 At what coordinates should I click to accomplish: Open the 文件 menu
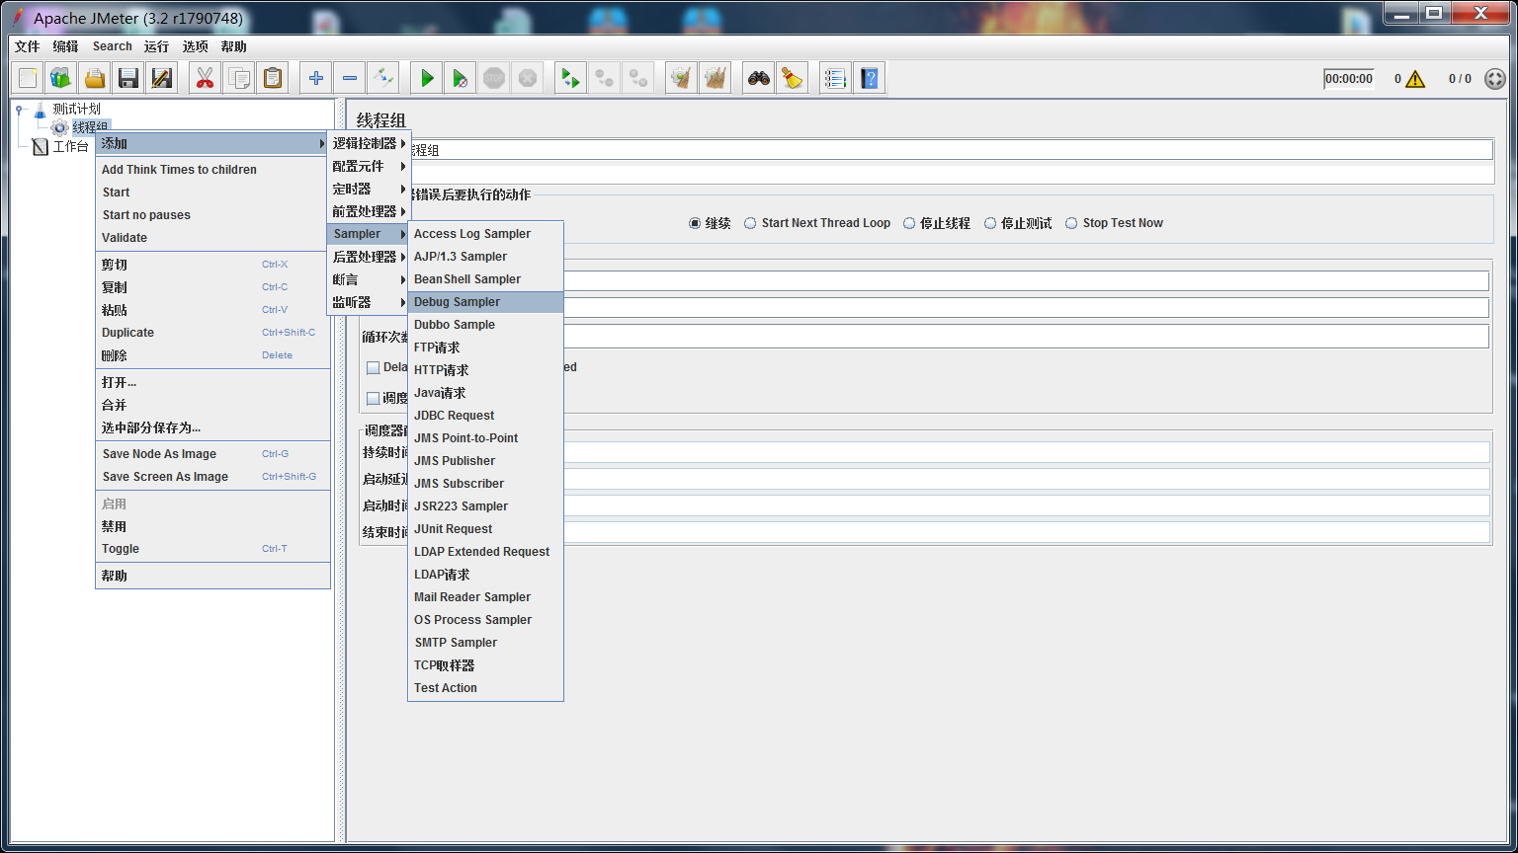(x=28, y=46)
